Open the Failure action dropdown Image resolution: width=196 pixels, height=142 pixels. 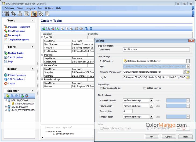[x=151, y=106]
